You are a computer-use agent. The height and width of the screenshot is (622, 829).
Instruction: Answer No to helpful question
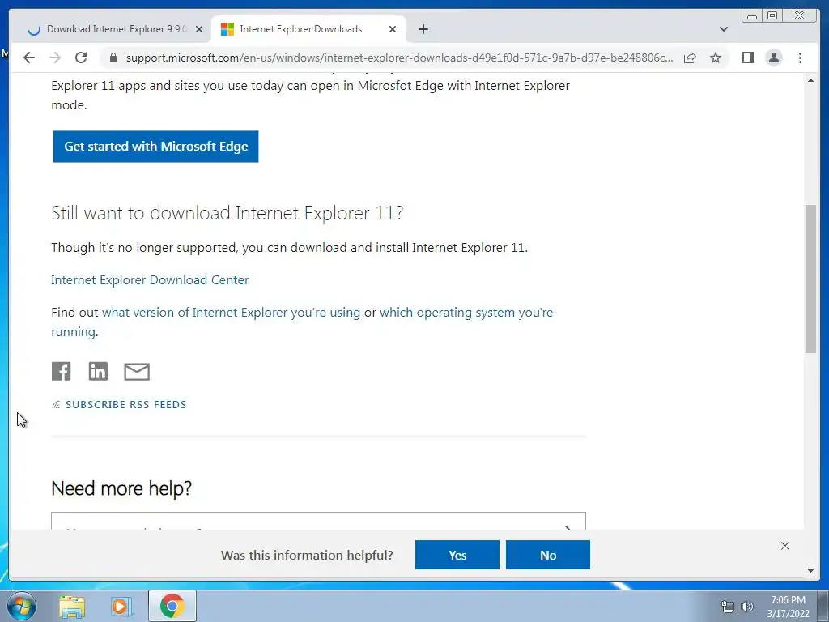pos(548,555)
